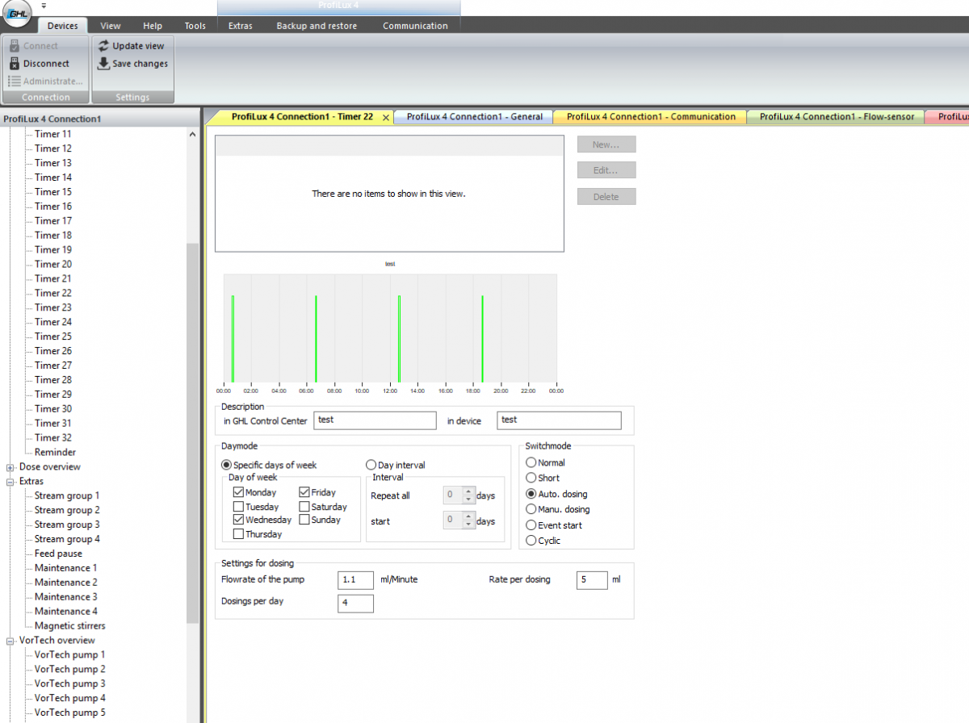Image resolution: width=969 pixels, height=723 pixels.
Task: Uncheck the Wednesday checkbox
Action: coord(238,520)
